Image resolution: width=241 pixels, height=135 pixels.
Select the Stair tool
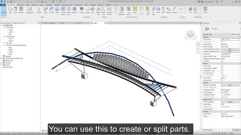[x=93, y=10]
